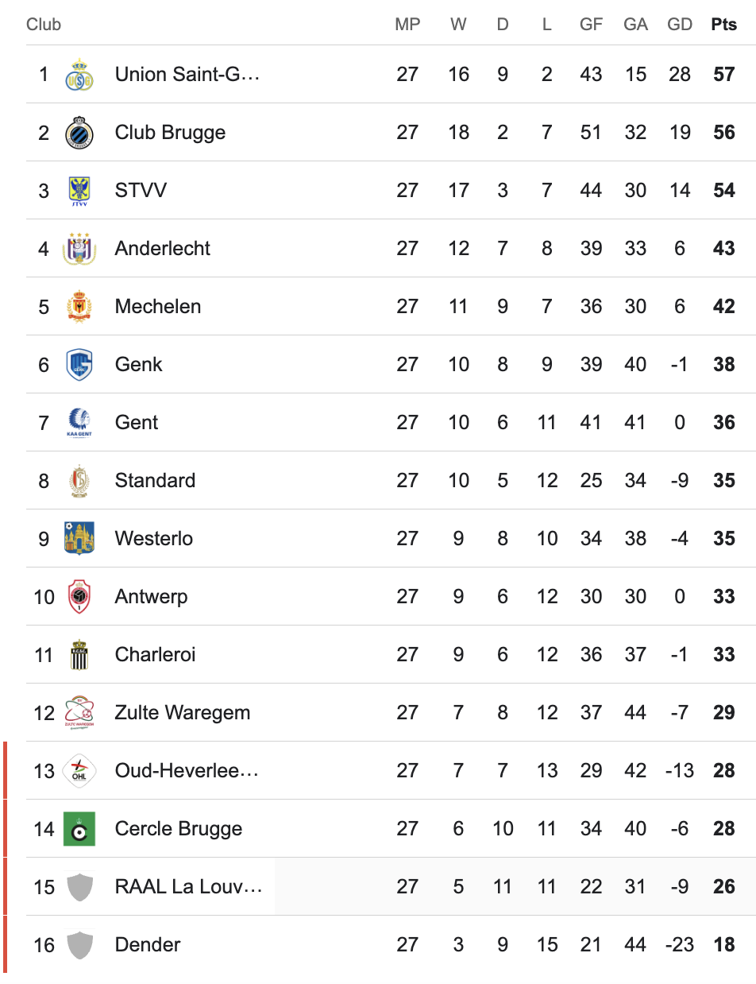Screen dimensions: 756x984
Task: Click the OHL logo icon
Action: pyautogui.click(x=79, y=771)
